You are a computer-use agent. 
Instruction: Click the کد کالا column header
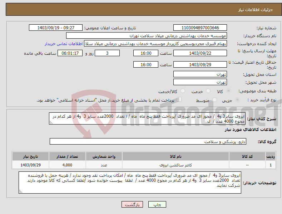247,156
